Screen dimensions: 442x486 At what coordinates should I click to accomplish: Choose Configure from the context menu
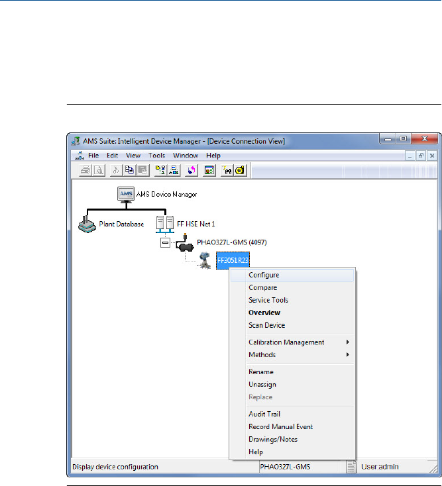point(292,275)
